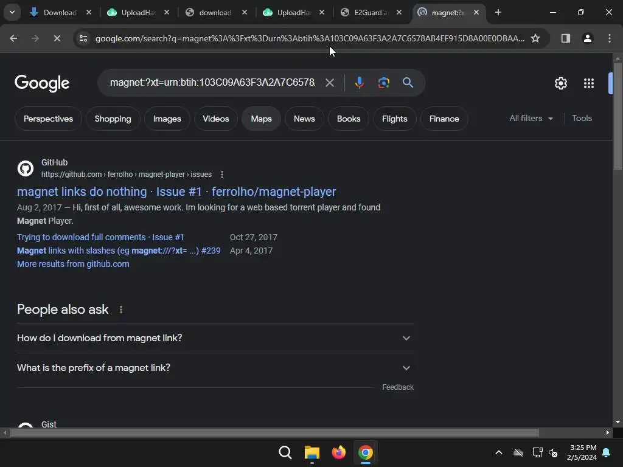
Task: Open the Chrome profile menu
Action: click(x=587, y=38)
